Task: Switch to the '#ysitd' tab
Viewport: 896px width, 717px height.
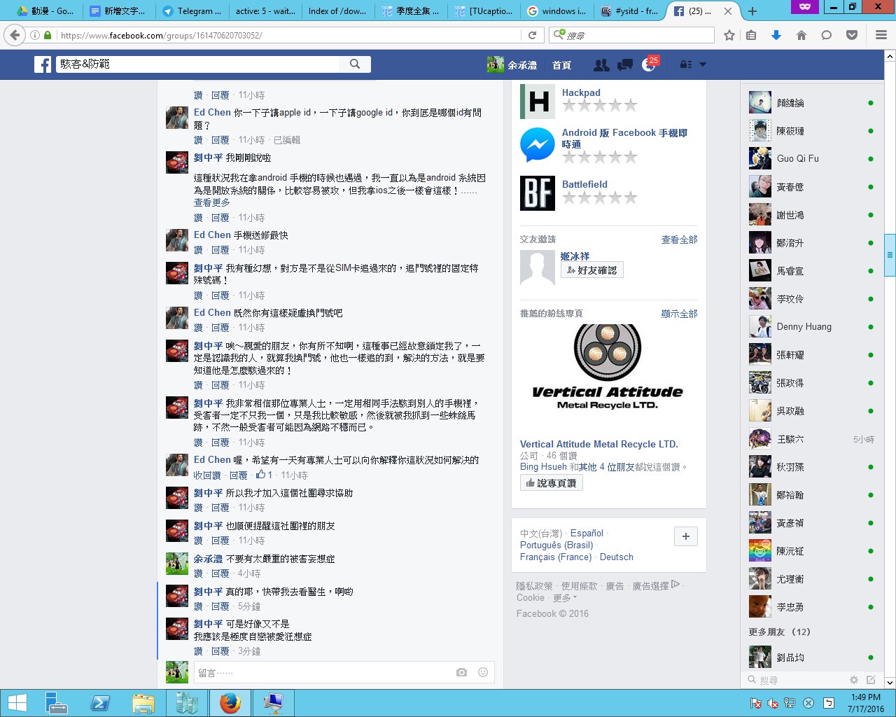Action: (630, 11)
